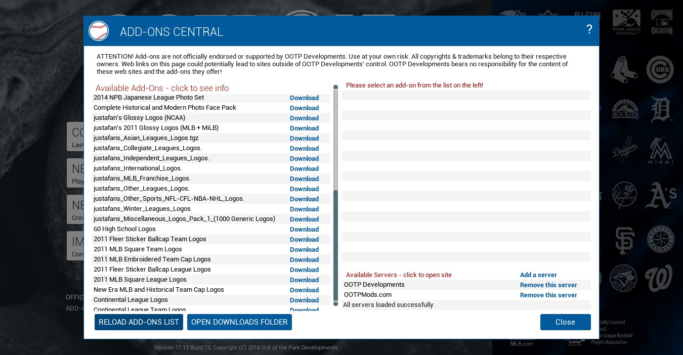Screen dimensions: 683x355
Task: Select the Detroit Tigers D logo
Action: [660, 110]
